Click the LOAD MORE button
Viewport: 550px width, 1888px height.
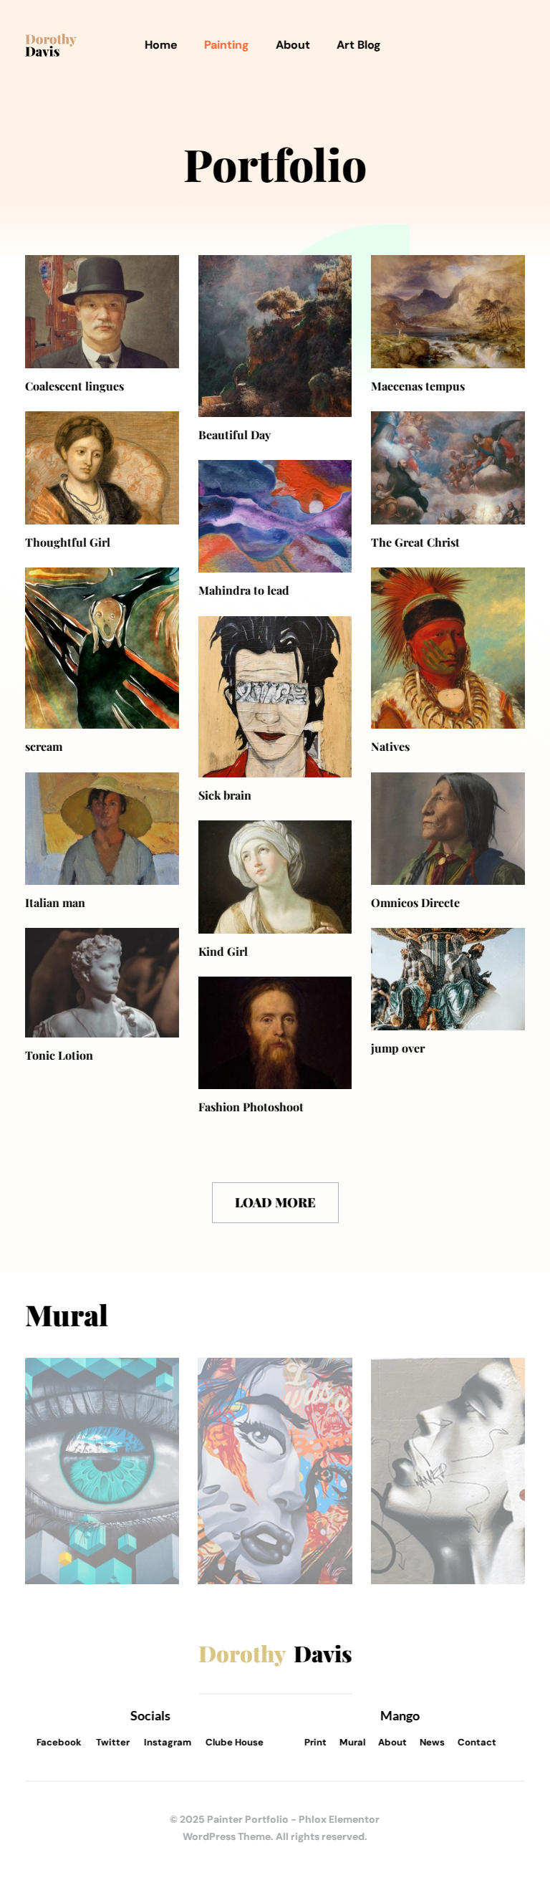[274, 1203]
